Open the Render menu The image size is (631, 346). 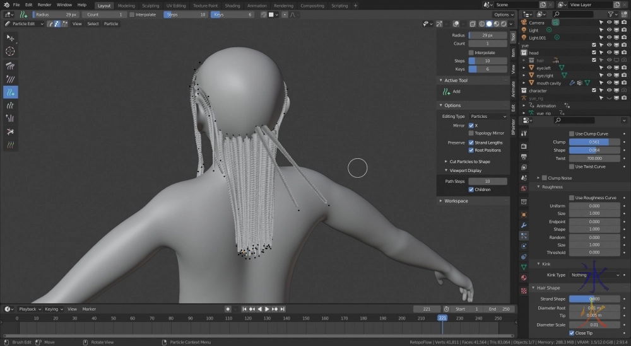pos(44,5)
